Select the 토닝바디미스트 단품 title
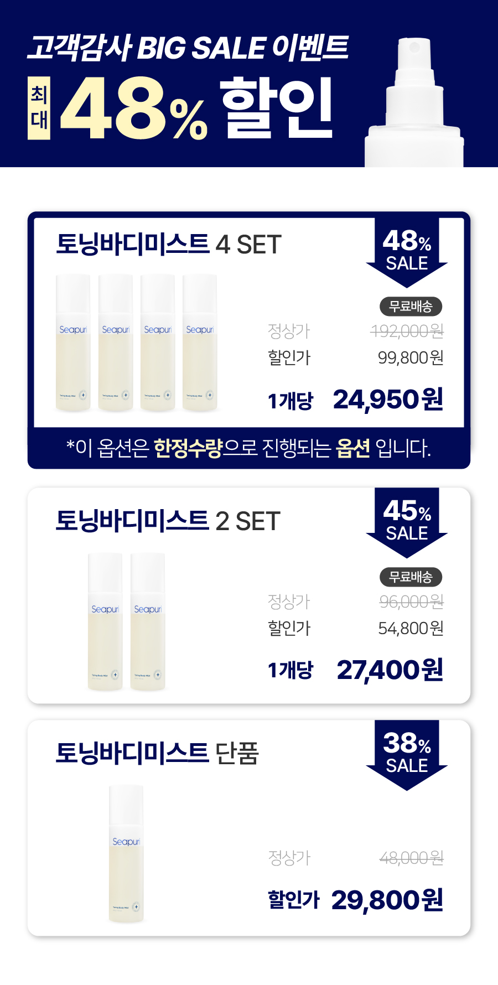Screen dimensions: 498x985 pos(157,753)
